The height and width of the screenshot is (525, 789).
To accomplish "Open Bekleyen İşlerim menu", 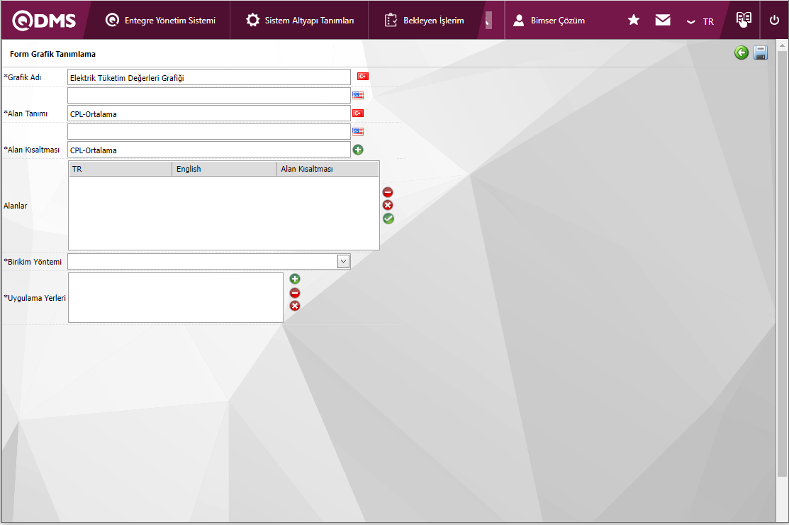I will 424,20.
